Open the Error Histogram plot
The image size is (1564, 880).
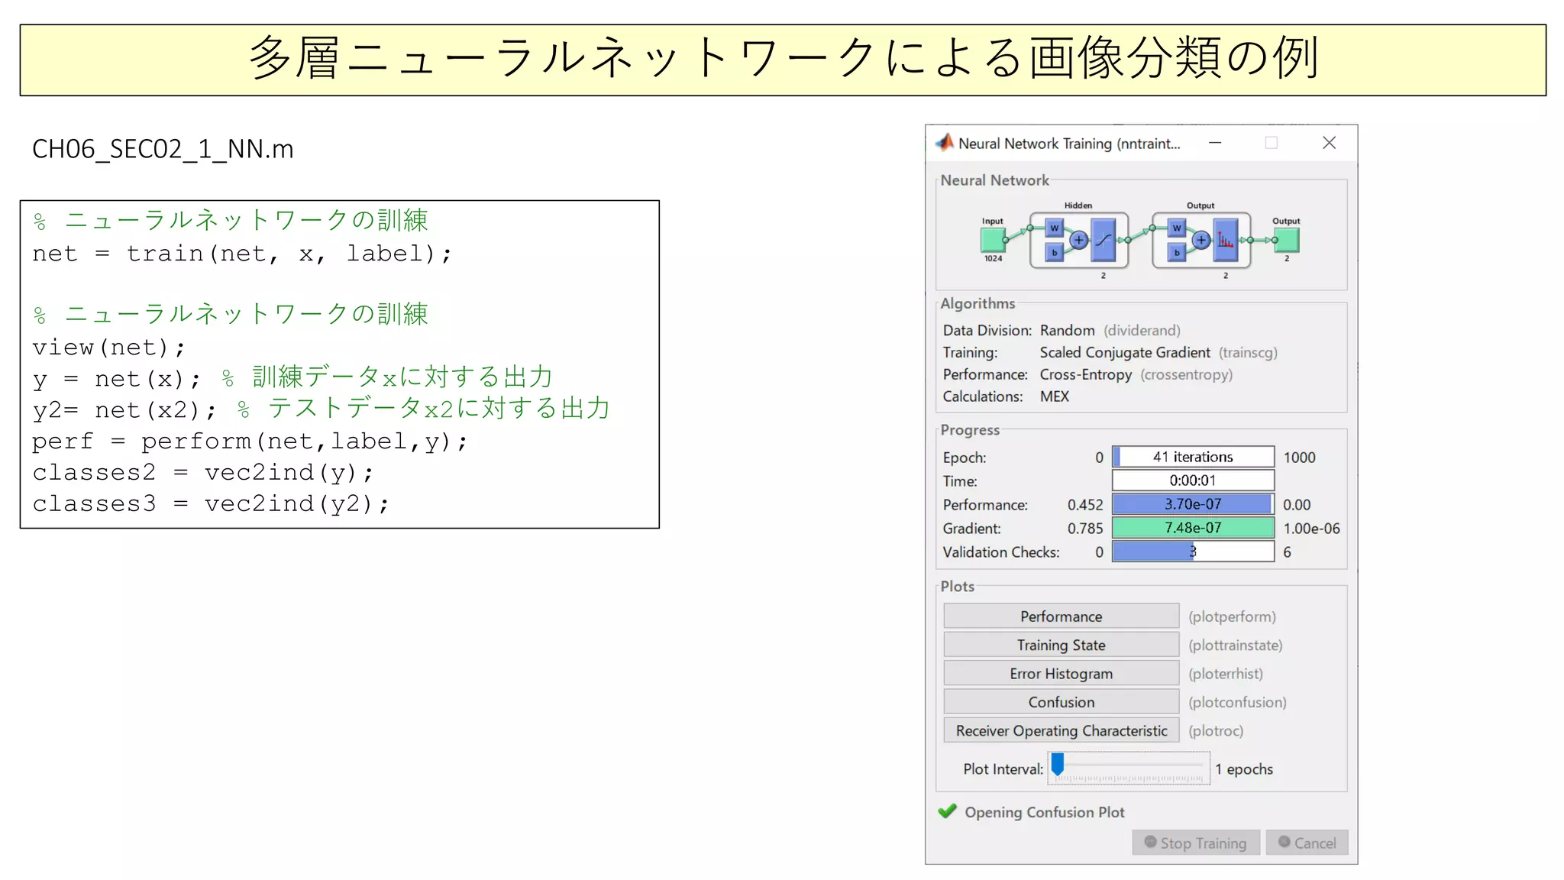tap(1062, 673)
